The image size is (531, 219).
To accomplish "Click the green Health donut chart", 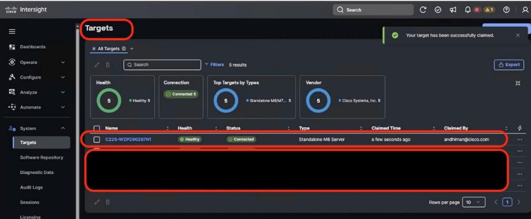I will click(x=109, y=101).
